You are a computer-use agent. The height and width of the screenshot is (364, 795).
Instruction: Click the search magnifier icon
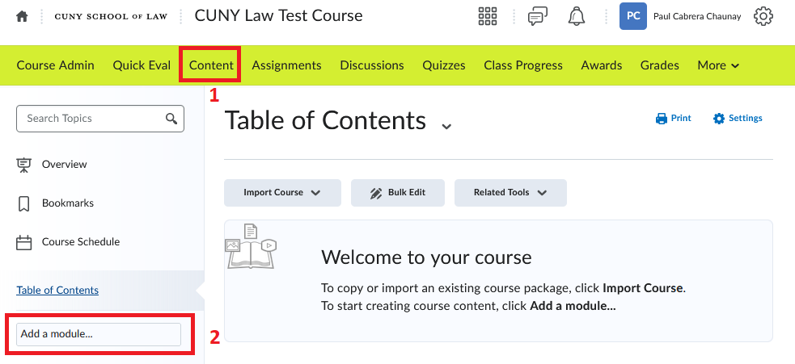[171, 119]
